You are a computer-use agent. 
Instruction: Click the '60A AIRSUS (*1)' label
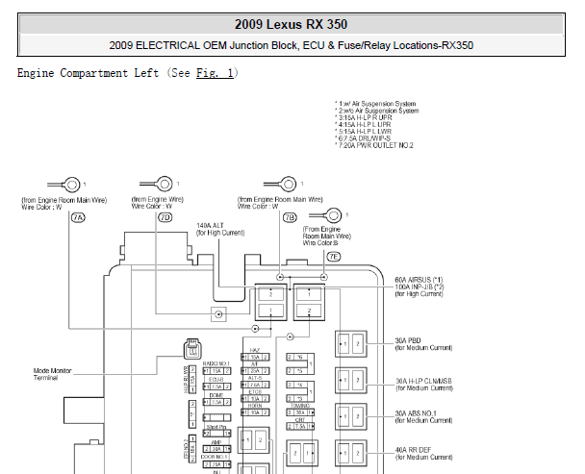tap(419, 280)
